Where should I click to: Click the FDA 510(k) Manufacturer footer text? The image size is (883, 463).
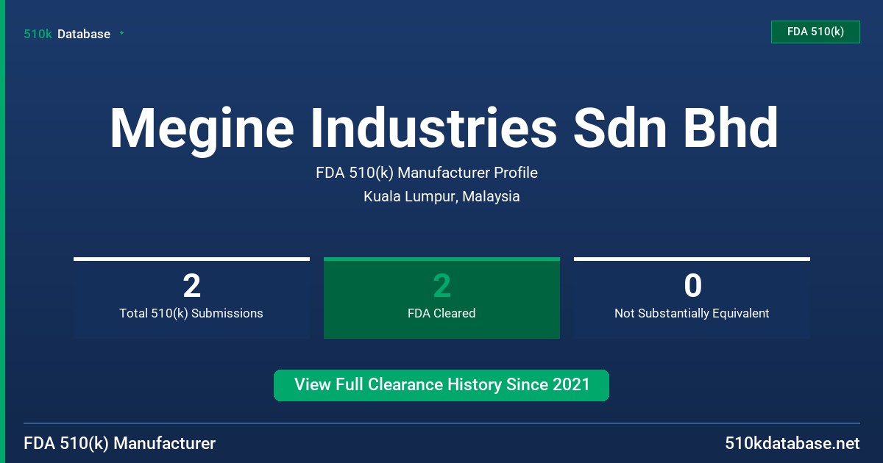click(x=120, y=443)
